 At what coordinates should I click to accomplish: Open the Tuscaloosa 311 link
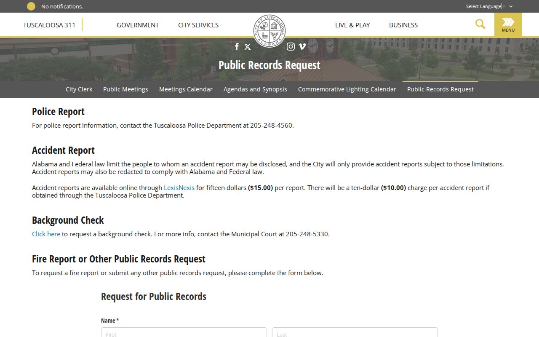coord(49,25)
